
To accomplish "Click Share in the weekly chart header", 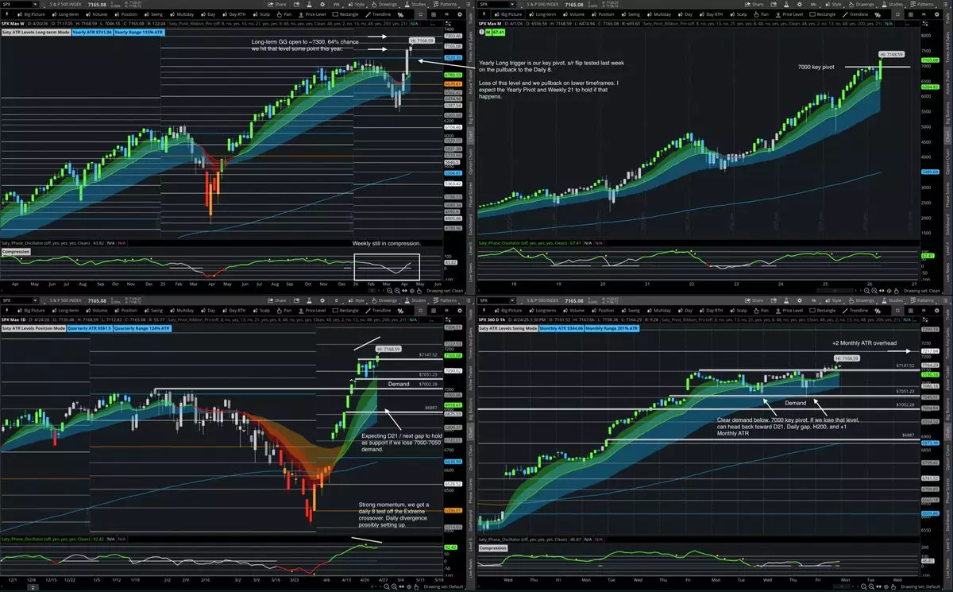I will (276, 5).
